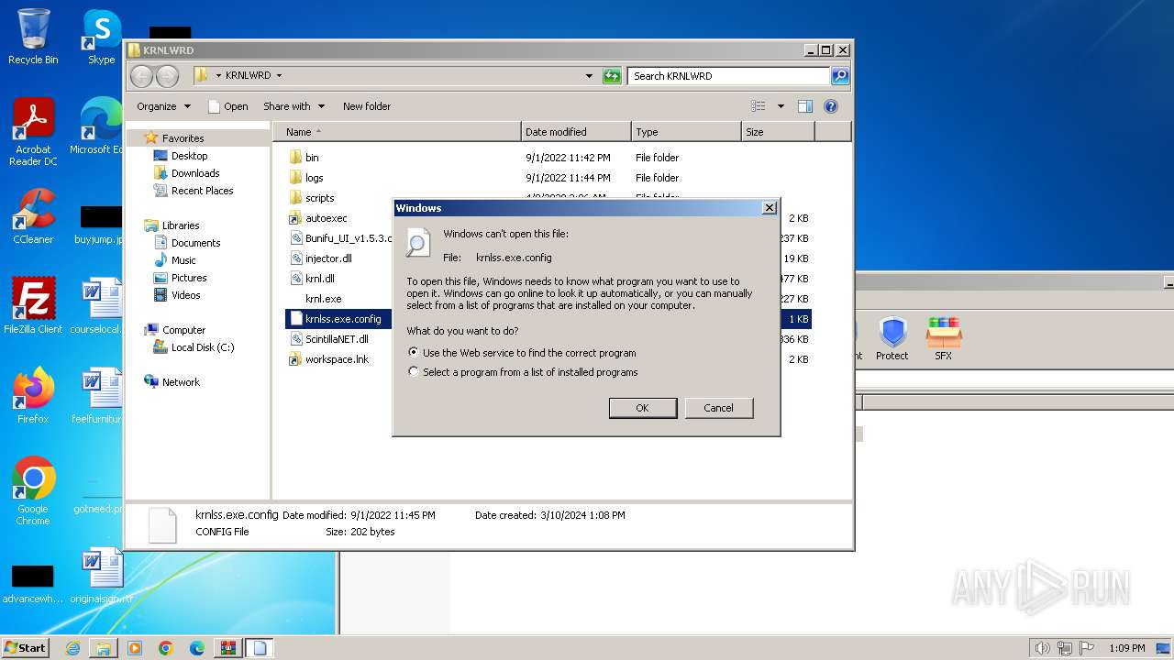Sort files by Size column
The image size is (1174, 660).
[x=778, y=132]
